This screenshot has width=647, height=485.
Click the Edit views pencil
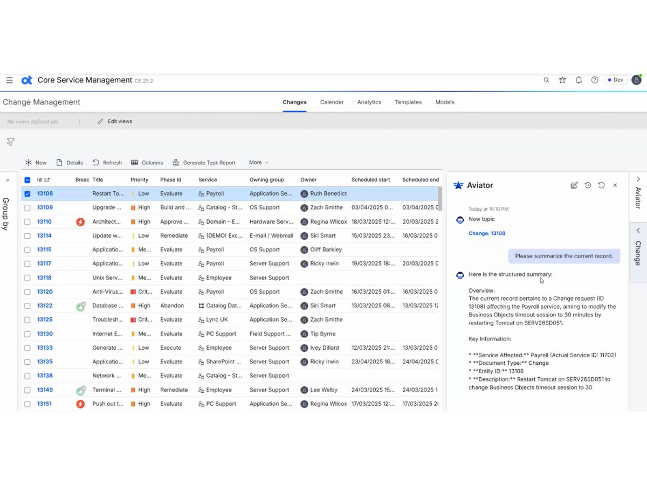coord(100,121)
